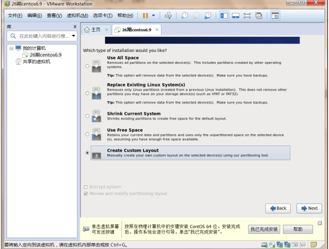
Task: Click the Use All Space disk icon
Action: tap(96, 66)
